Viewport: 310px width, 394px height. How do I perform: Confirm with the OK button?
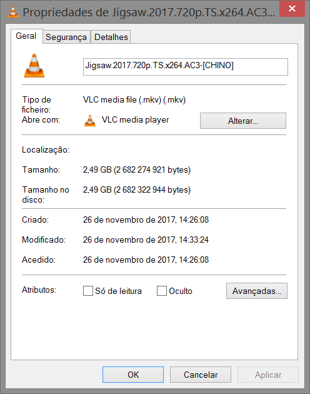click(133, 375)
